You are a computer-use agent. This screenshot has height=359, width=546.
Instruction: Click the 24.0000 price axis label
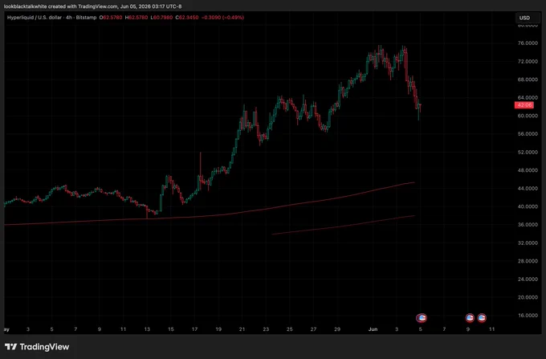(528, 279)
